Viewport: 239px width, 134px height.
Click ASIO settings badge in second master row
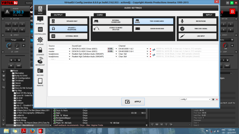(x=110, y=51)
